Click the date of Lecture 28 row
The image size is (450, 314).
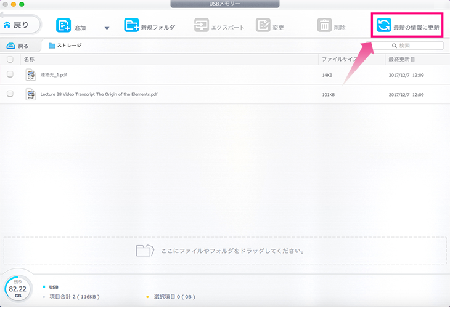pos(406,95)
